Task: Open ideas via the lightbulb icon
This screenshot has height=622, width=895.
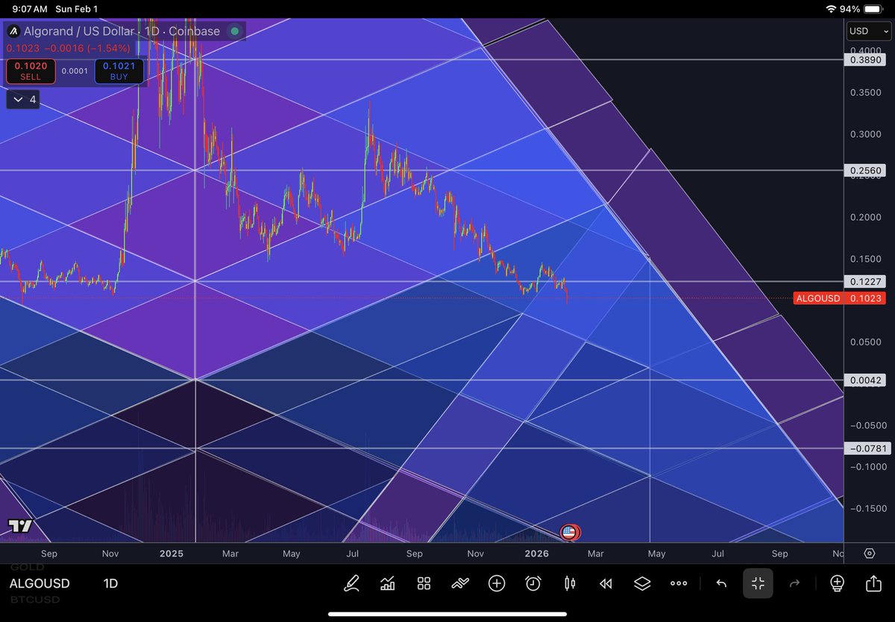Action: [x=837, y=583]
